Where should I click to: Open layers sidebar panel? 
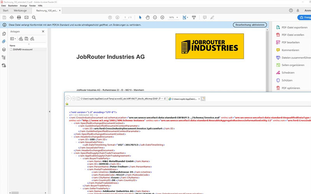click(x=4, y=50)
